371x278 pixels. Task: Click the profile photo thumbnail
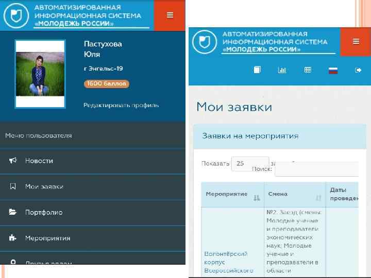pyautogui.click(x=40, y=74)
